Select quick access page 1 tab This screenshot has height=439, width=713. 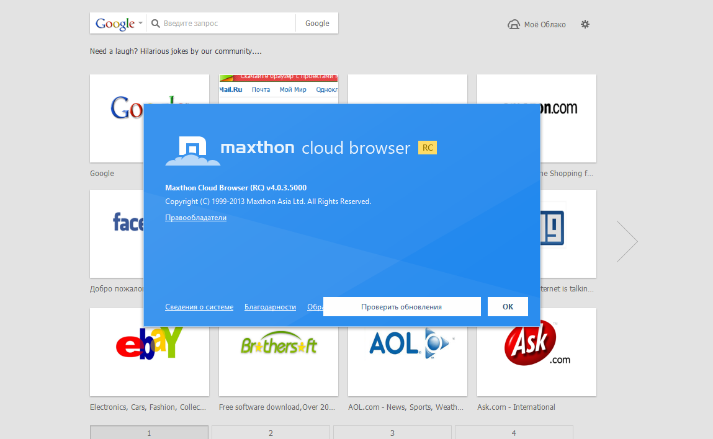click(149, 432)
